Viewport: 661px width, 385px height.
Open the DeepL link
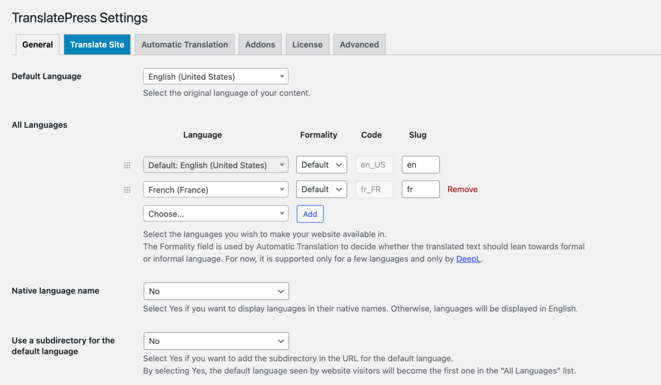(x=468, y=259)
